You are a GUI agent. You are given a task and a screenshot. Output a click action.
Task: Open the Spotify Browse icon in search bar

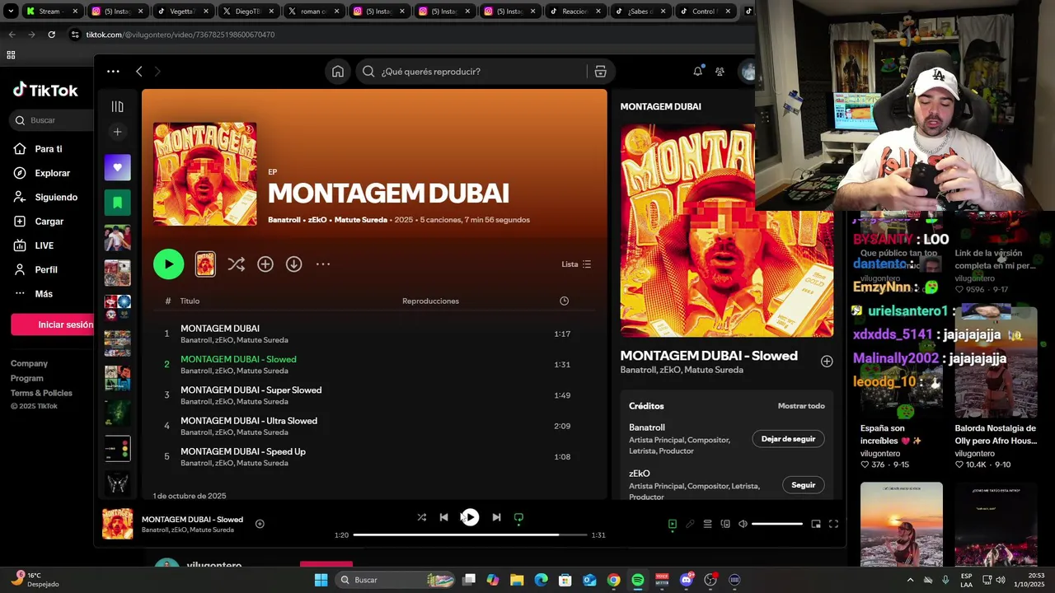pyautogui.click(x=600, y=72)
